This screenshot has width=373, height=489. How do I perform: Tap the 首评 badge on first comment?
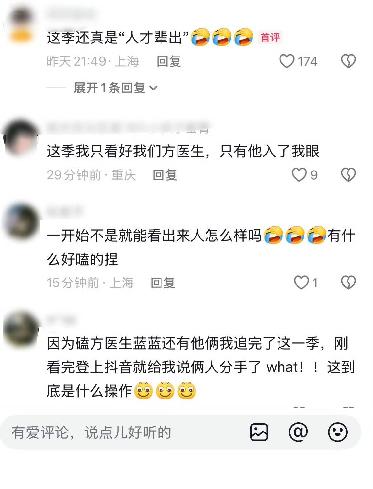[270, 37]
